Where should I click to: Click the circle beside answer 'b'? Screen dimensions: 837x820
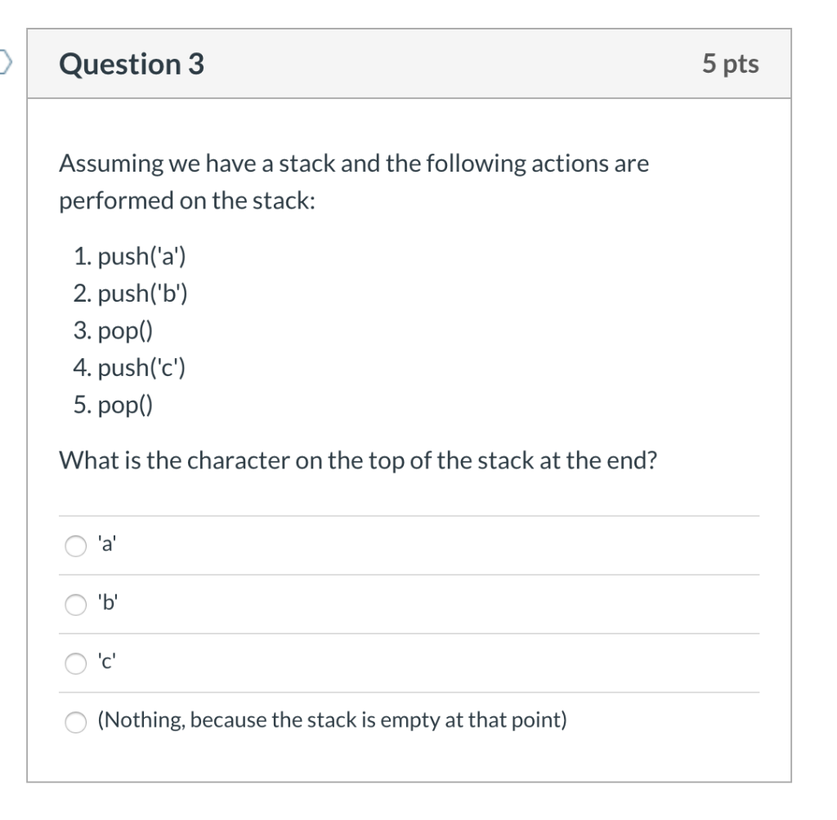point(75,605)
